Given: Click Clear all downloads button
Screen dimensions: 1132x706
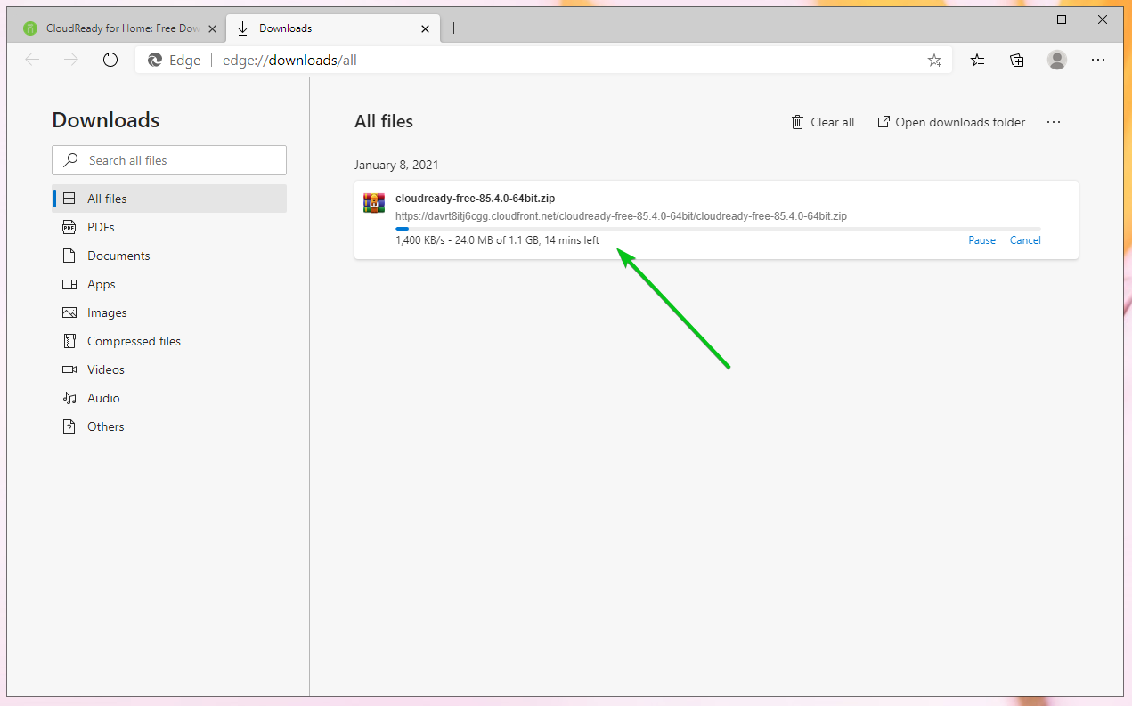Looking at the screenshot, I should pyautogui.click(x=823, y=122).
